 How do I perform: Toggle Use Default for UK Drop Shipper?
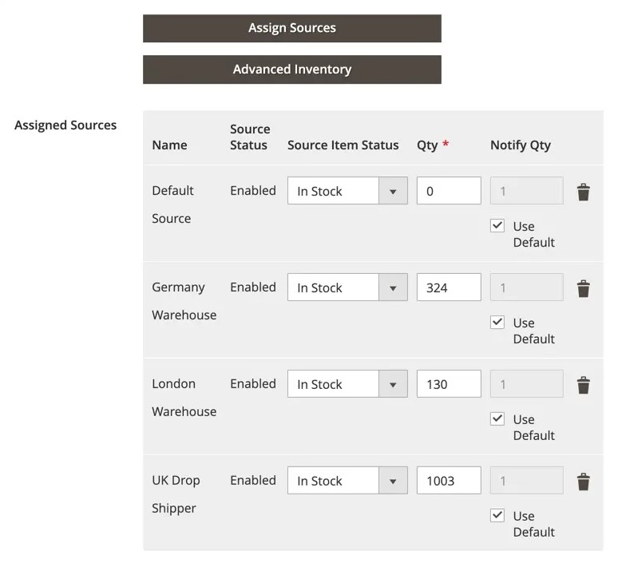pyautogui.click(x=497, y=515)
